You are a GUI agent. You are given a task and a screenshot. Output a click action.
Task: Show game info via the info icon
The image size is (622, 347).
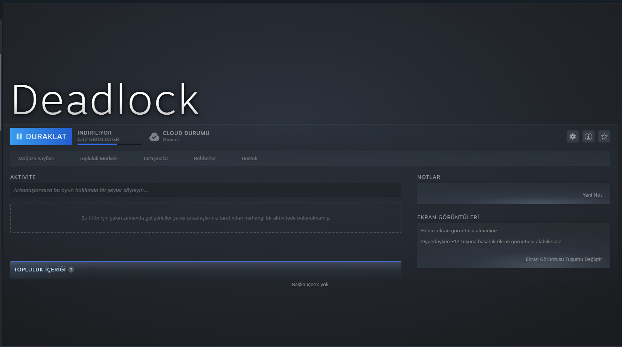[588, 136]
